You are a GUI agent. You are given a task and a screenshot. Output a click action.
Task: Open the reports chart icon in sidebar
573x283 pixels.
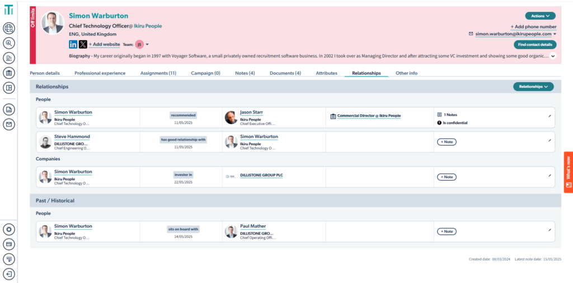tap(8, 109)
